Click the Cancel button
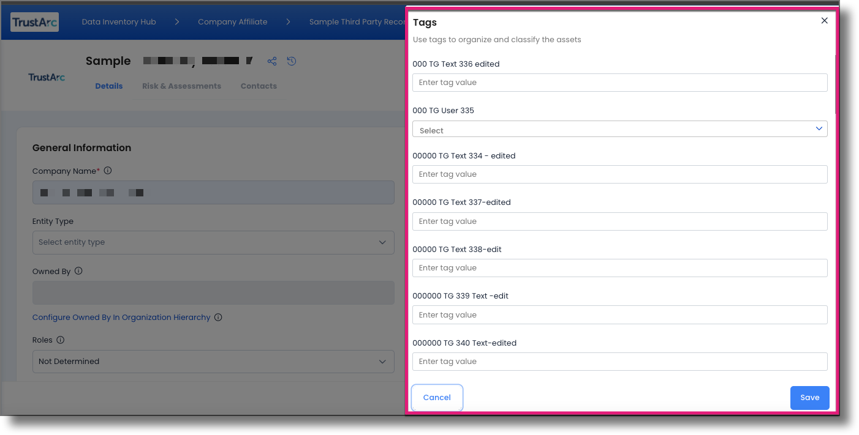This screenshot has width=859, height=435. point(437,398)
